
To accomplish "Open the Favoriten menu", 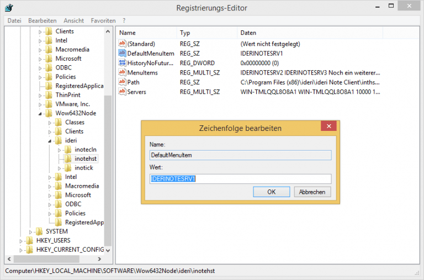I will coord(103,20).
